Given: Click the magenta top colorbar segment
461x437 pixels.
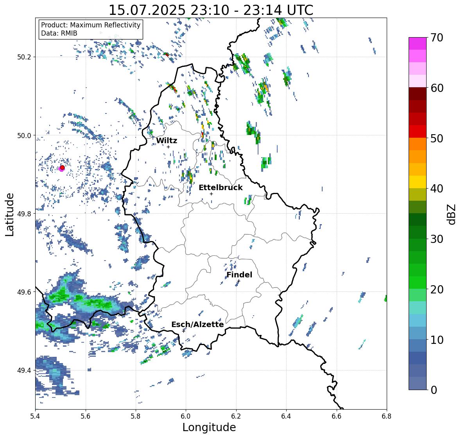Looking at the screenshot, I should (418, 43).
